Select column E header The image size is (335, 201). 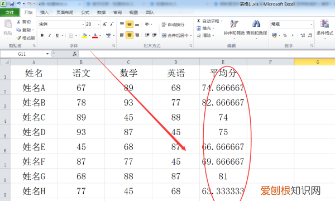(x=223, y=62)
